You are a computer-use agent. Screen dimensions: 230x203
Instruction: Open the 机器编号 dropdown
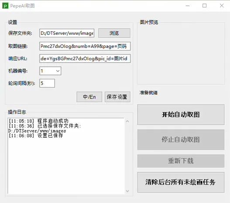click(x=50, y=71)
